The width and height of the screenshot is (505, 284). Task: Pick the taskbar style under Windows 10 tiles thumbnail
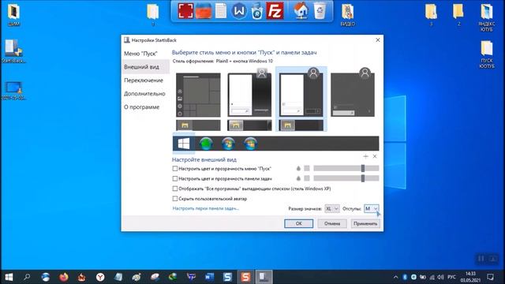198,125
